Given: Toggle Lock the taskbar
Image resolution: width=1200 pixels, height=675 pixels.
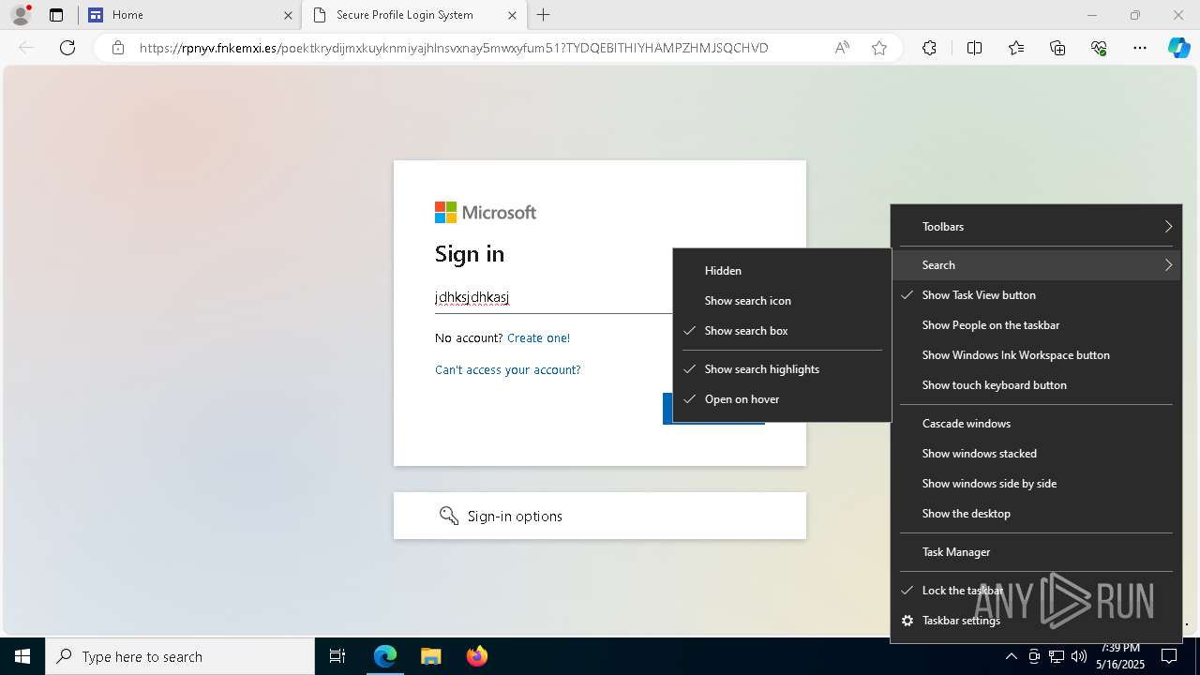Looking at the screenshot, I should (1036, 591).
